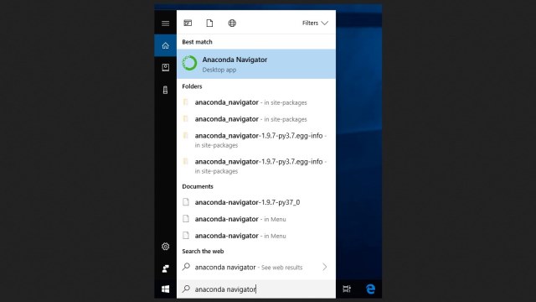536x302 pixels.
Task: Select anaconda navigator See web results
Action: pyautogui.click(x=256, y=267)
